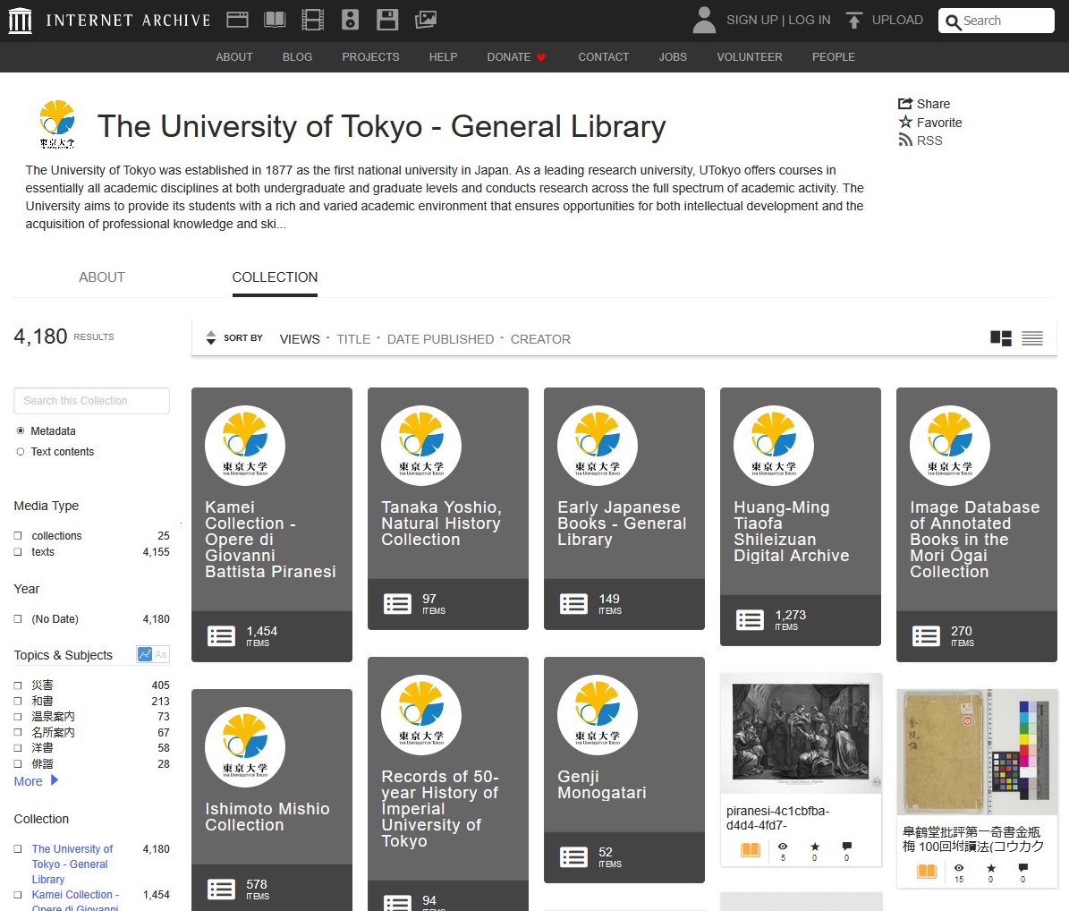Click the top-right Search field
1069x911 pixels.
pos(996,21)
